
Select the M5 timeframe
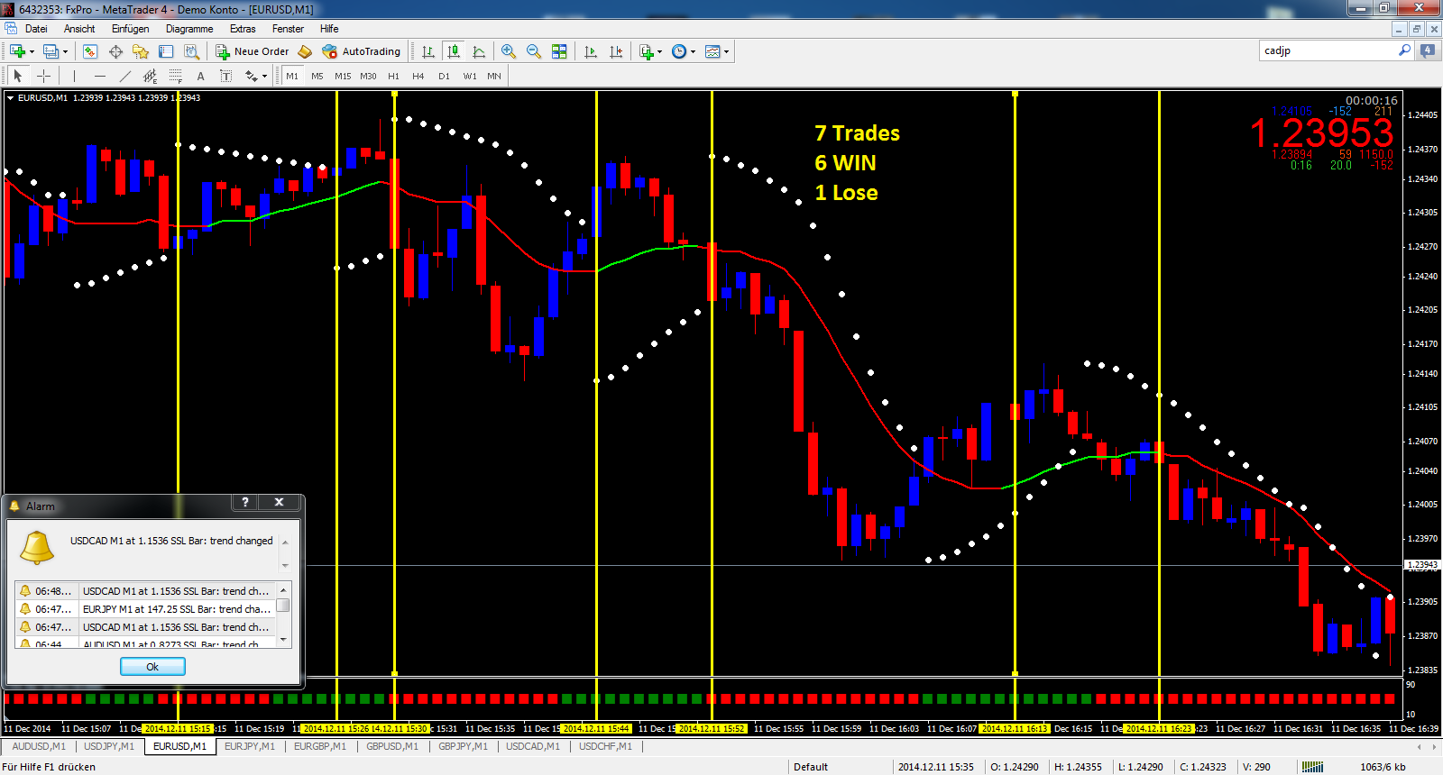pyautogui.click(x=317, y=76)
